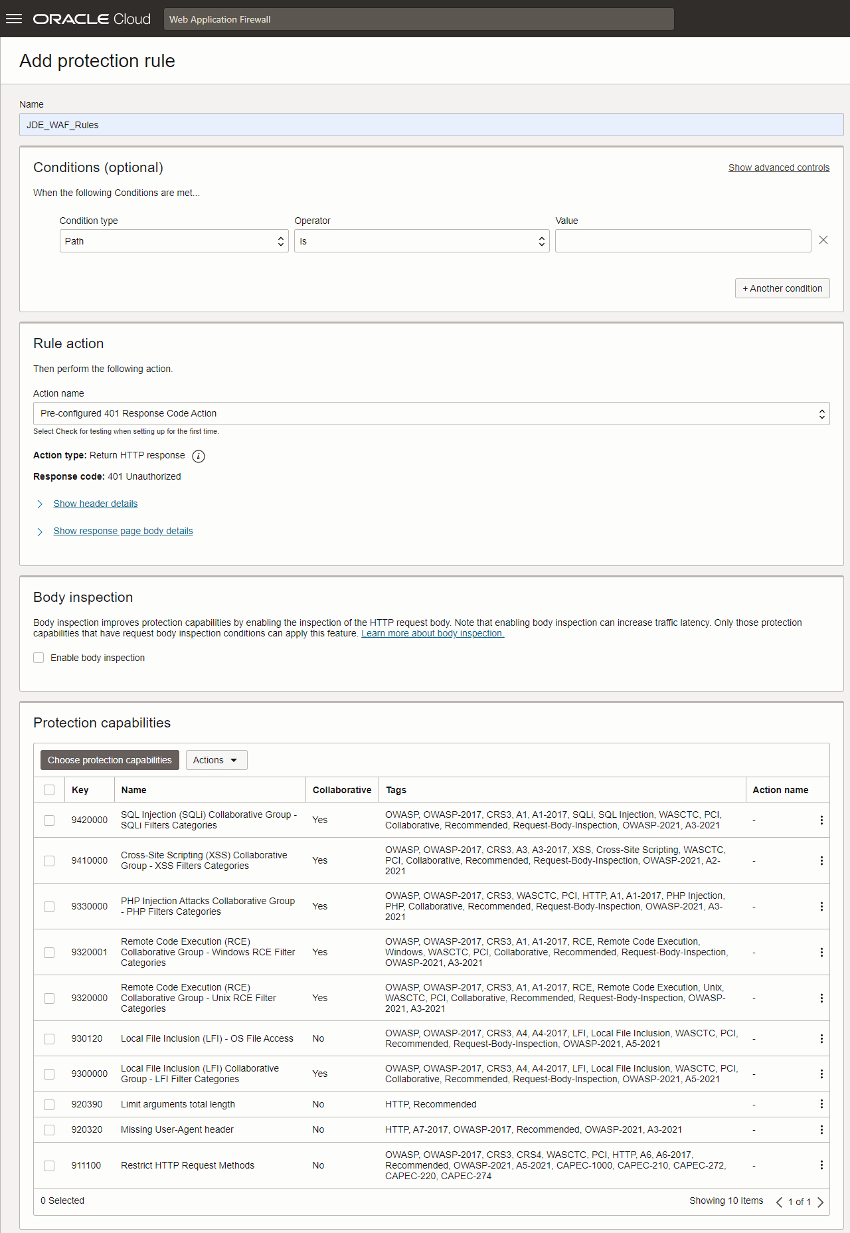Open row menu for Limit arguments total length
850x1233 pixels.
tap(821, 1104)
